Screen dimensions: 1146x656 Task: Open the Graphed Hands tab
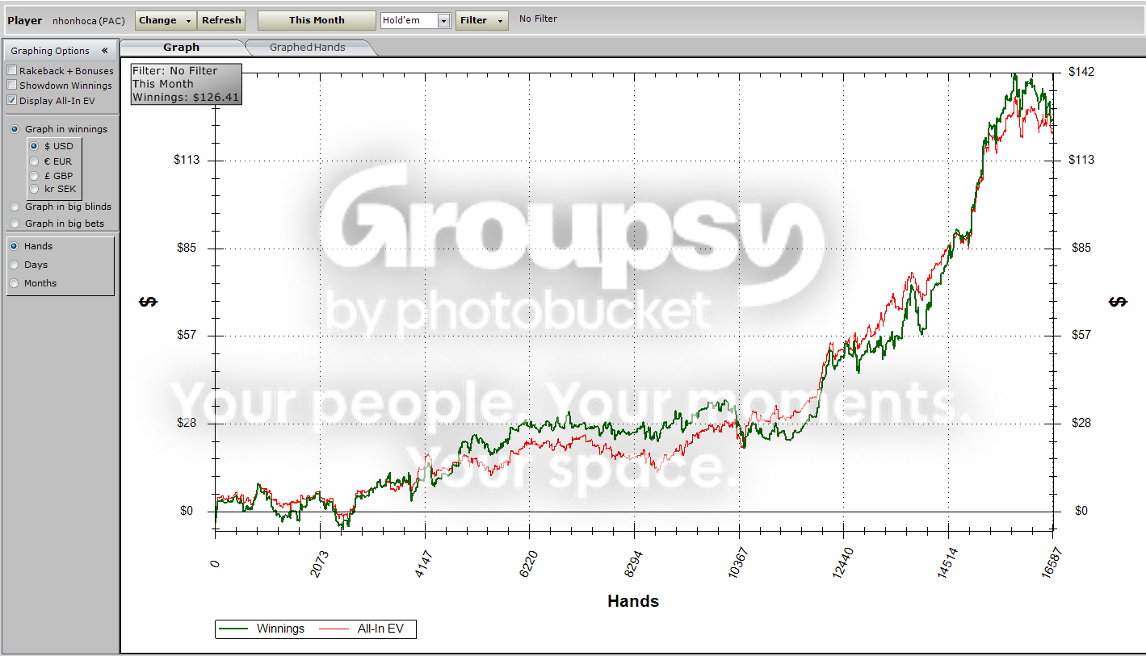click(308, 48)
